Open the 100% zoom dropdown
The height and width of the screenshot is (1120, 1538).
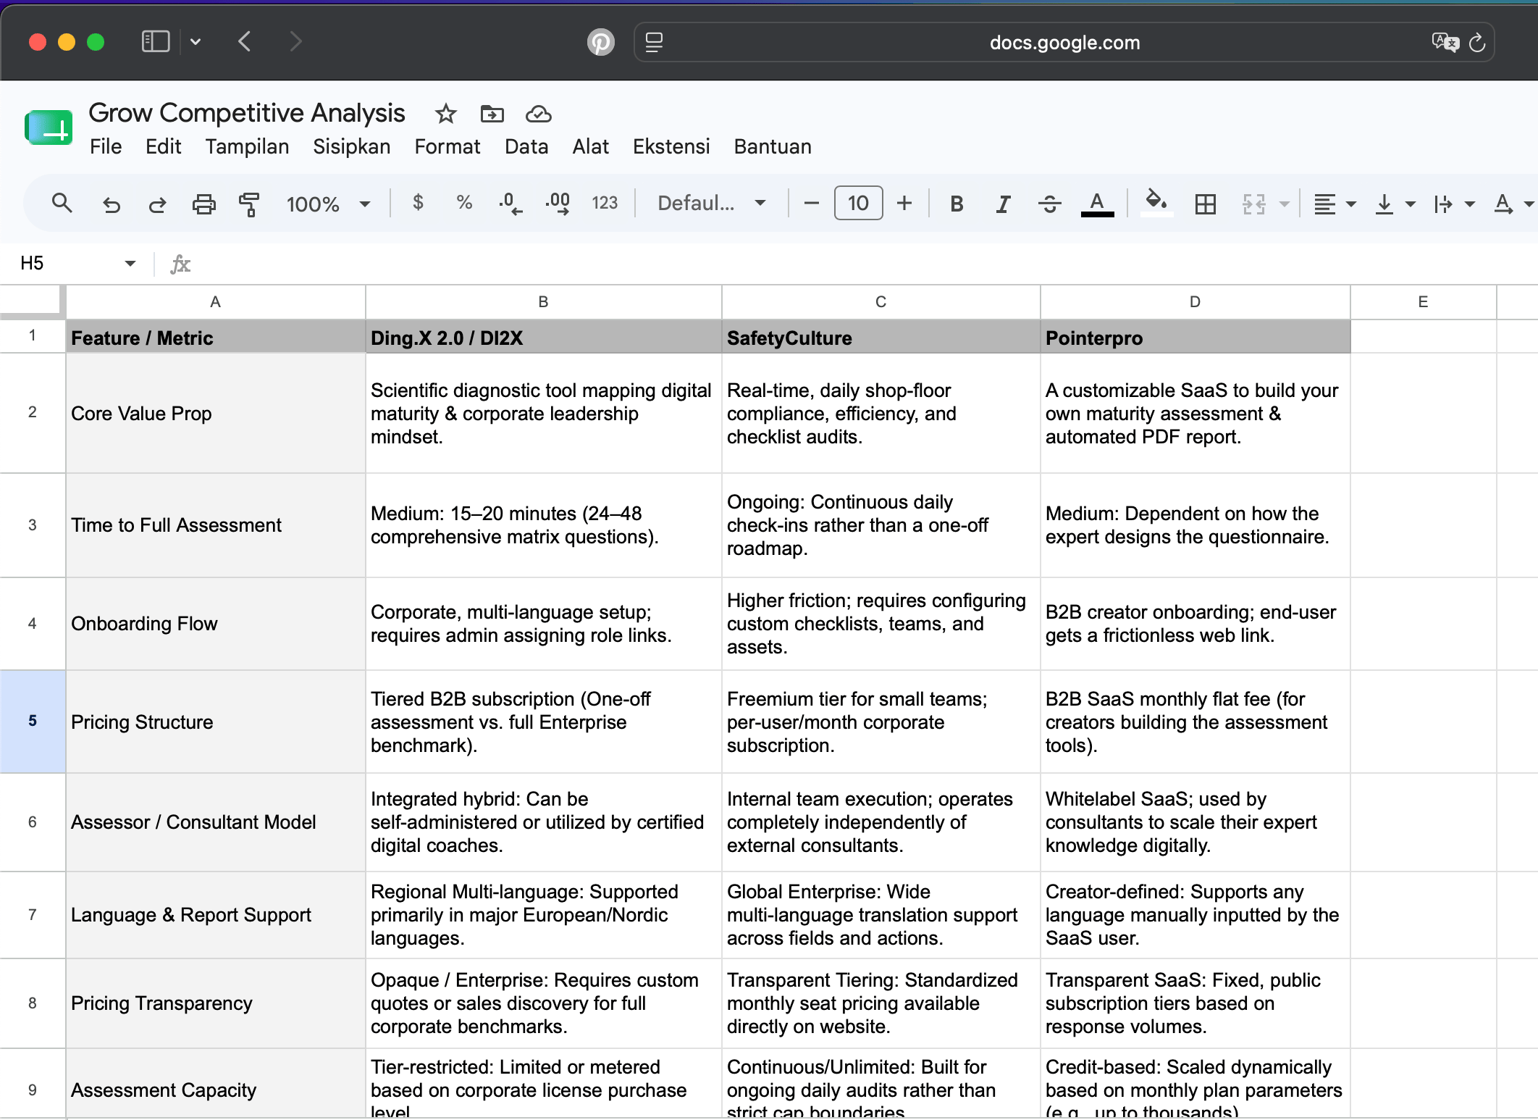coord(329,204)
